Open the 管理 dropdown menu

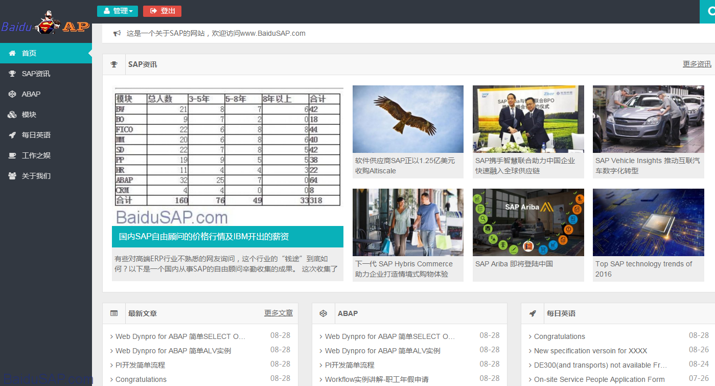point(118,11)
